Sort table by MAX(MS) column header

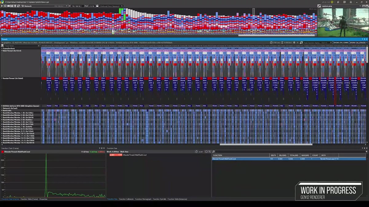pos(305,155)
